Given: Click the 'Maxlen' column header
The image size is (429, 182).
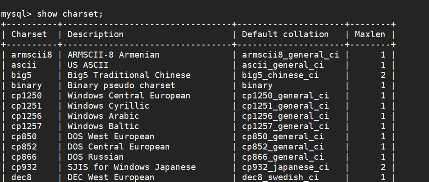Looking at the screenshot, I should [370, 34].
